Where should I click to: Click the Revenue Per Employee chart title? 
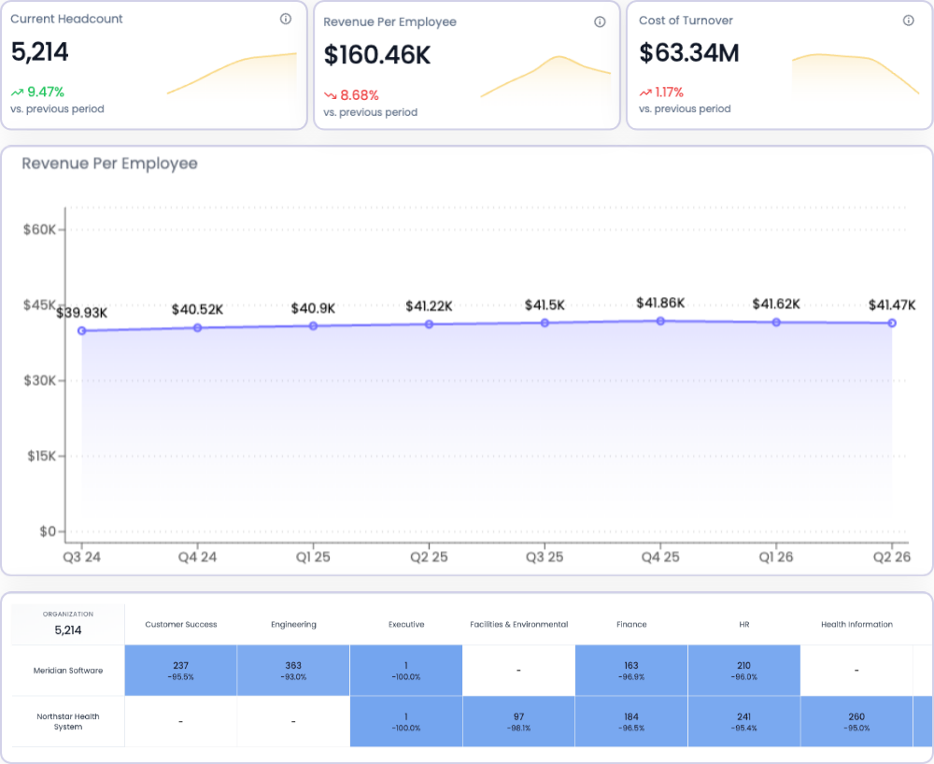coord(109,163)
